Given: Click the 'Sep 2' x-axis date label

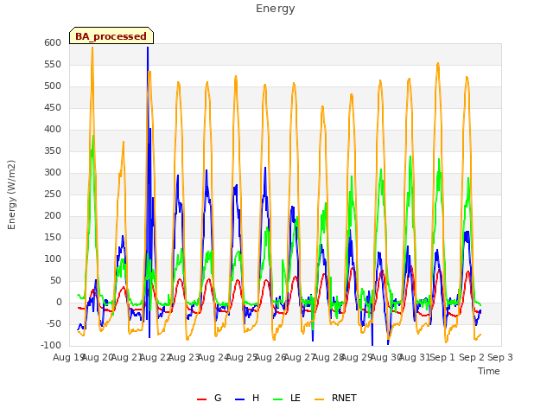Looking at the screenshot, I should (472, 357).
